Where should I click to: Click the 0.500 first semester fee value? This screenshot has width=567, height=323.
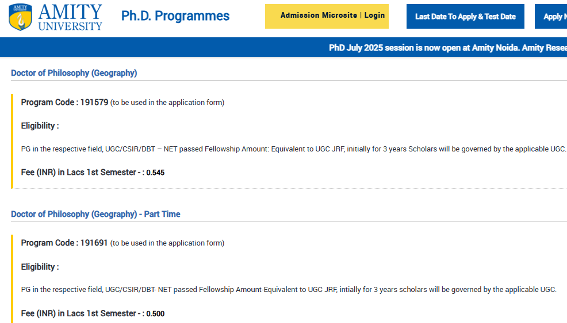tap(155, 314)
